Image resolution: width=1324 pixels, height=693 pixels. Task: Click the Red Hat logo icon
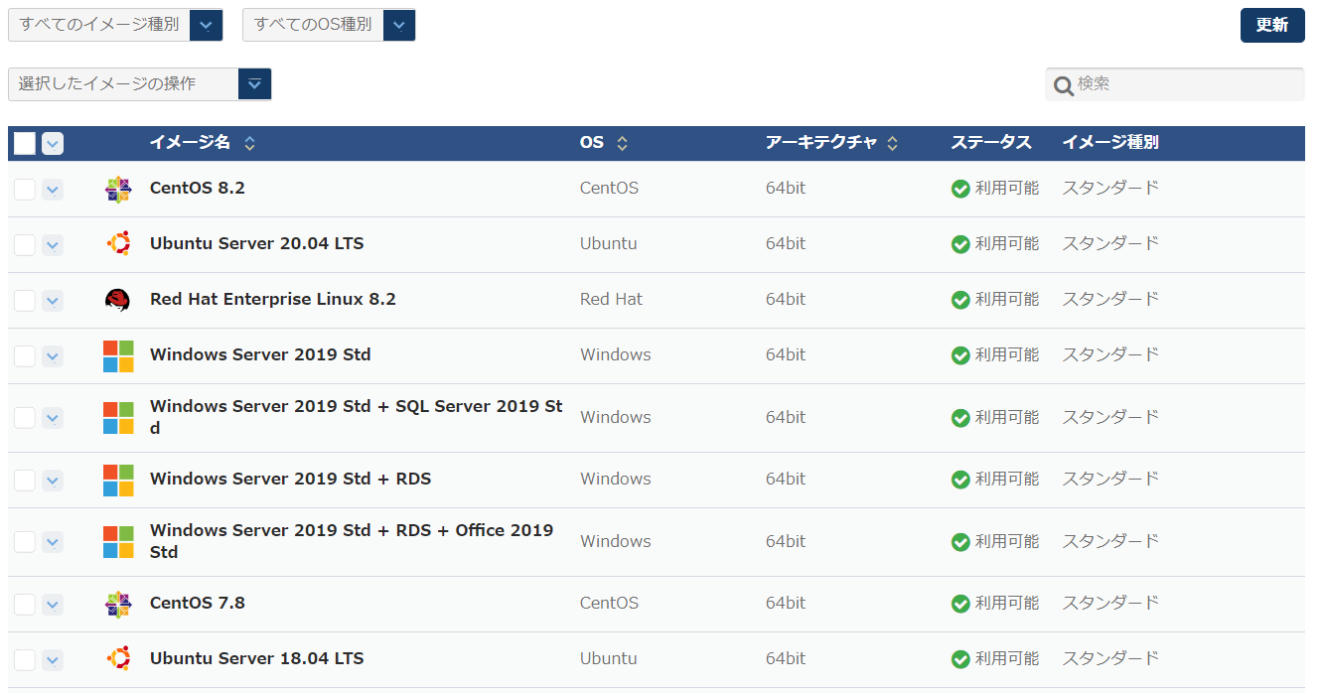(x=118, y=299)
